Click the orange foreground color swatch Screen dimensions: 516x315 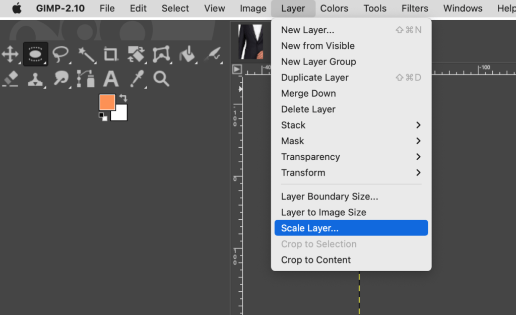[106, 102]
